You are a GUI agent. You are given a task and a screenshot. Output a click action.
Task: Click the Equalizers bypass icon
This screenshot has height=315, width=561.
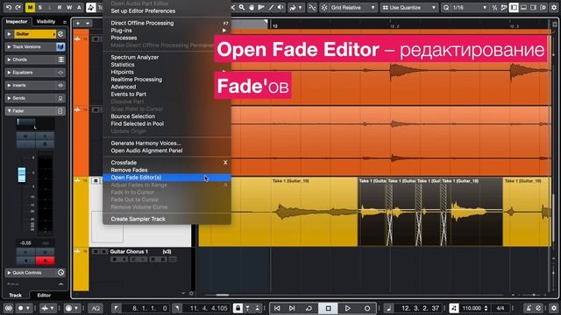pyautogui.click(x=60, y=73)
